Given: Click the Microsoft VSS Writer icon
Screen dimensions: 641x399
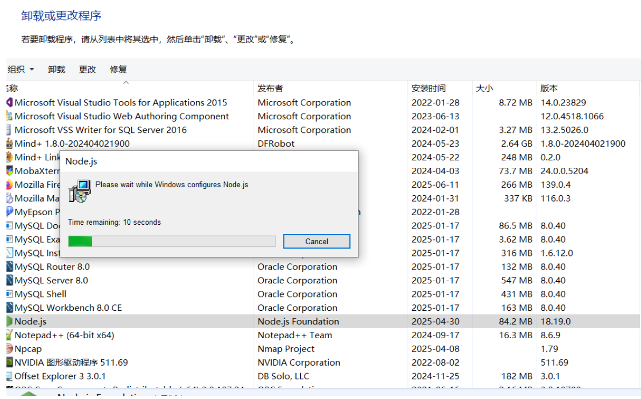Looking at the screenshot, I should click(x=9, y=130).
